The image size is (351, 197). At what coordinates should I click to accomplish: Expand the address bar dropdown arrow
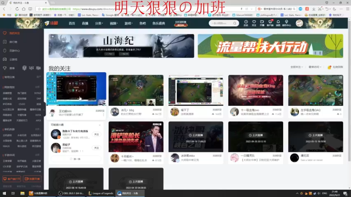click(251, 9)
